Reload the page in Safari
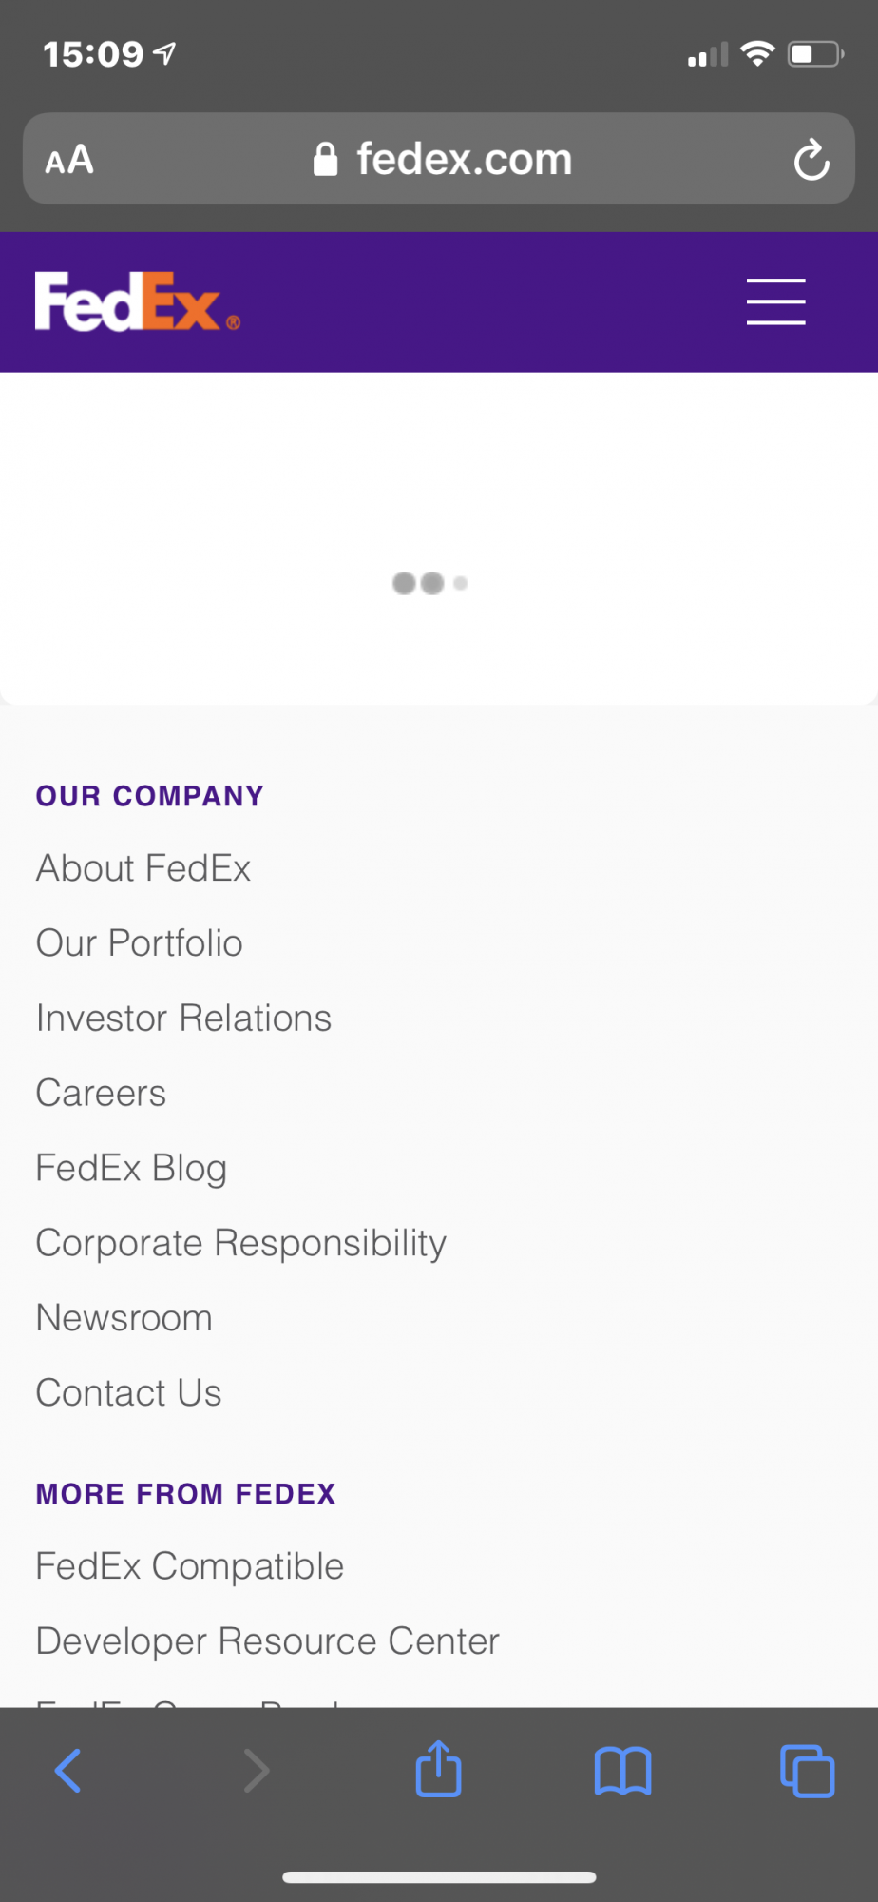Viewport: 878px width, 1902px height. tap(811, 160)
